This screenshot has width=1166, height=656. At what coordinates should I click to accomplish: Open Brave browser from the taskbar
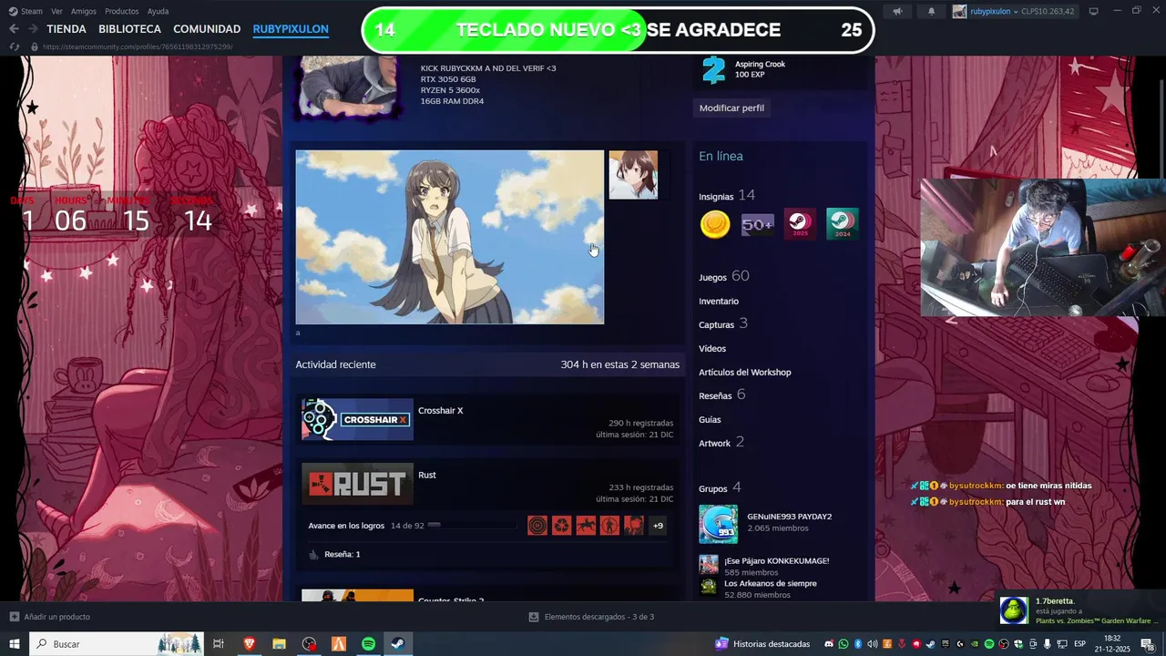249,644
